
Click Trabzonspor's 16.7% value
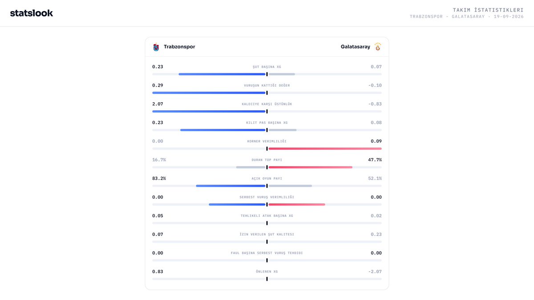tap(159, 160)
